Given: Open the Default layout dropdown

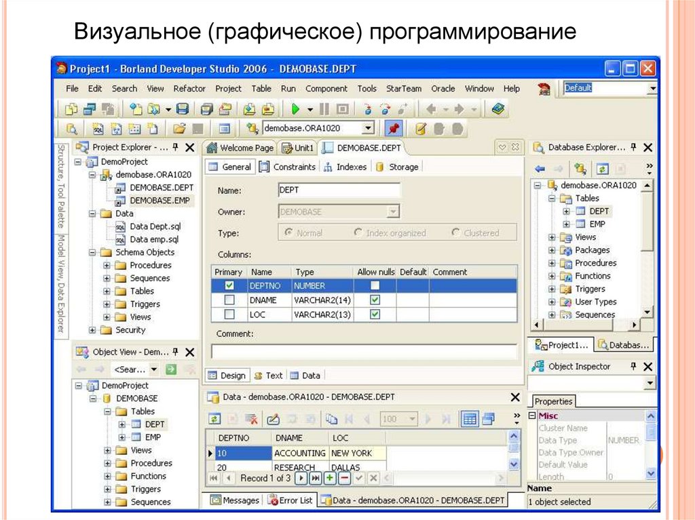Looking at the screenshot, I should coord(652,88).
